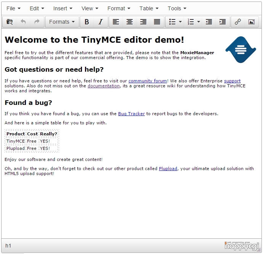
Task: Click the h1 element path in status bar
Action: click(x=8, y=246)
